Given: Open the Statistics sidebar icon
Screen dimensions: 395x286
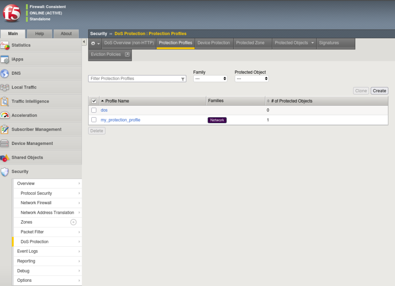Looking at the screenshot, I should [5, 45].
